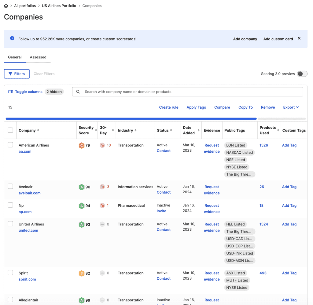Click United Airlines neutral trend icon
Image resolution: width=313 pixels, height=305 pixels.
(x=102, y=224)
